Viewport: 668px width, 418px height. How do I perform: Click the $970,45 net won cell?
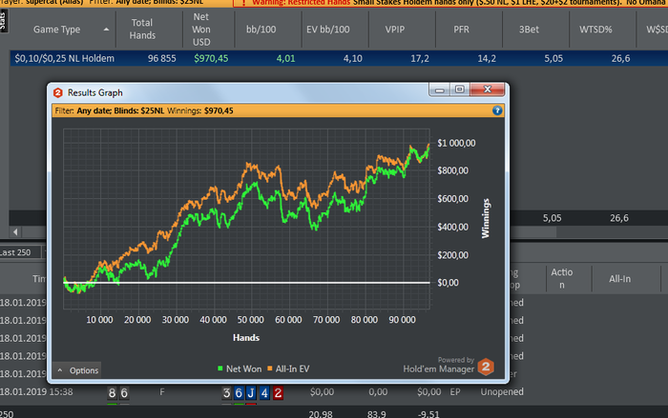(x=211, y=58)
